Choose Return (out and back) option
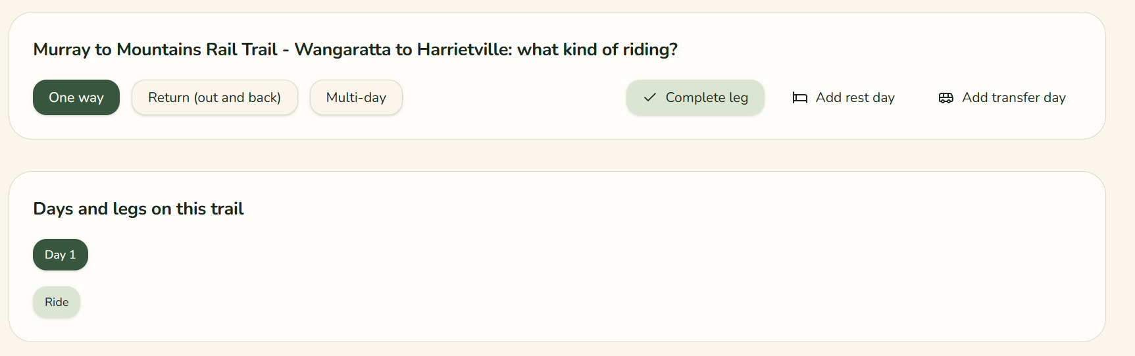Image resolution: width=1135 pixels, height=356 pixels. pos(214,97)
